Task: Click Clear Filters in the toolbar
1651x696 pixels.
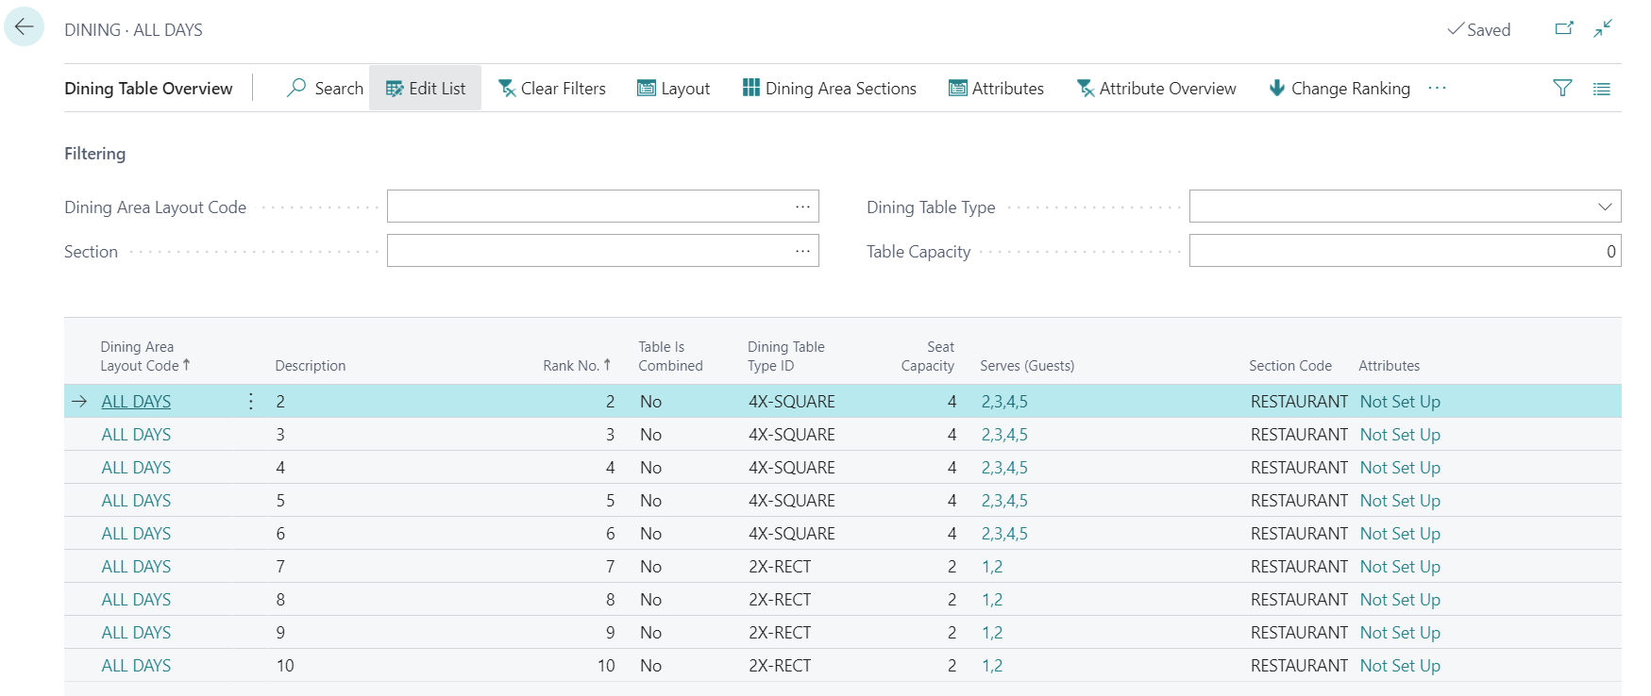Action: tap(552, 89)
